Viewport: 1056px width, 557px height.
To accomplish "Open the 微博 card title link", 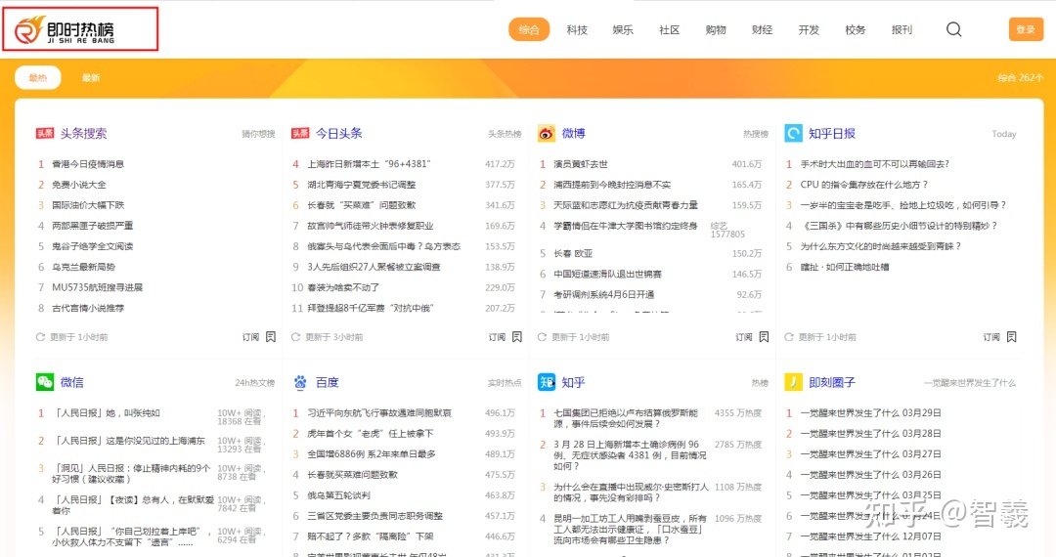I will pos(573,133).
